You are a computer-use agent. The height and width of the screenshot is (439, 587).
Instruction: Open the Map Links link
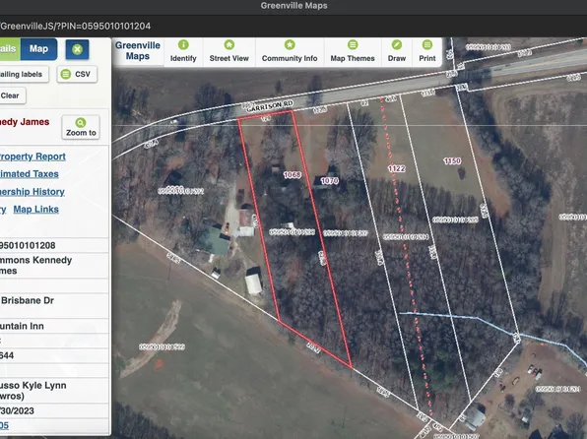(x=35, y=210)
